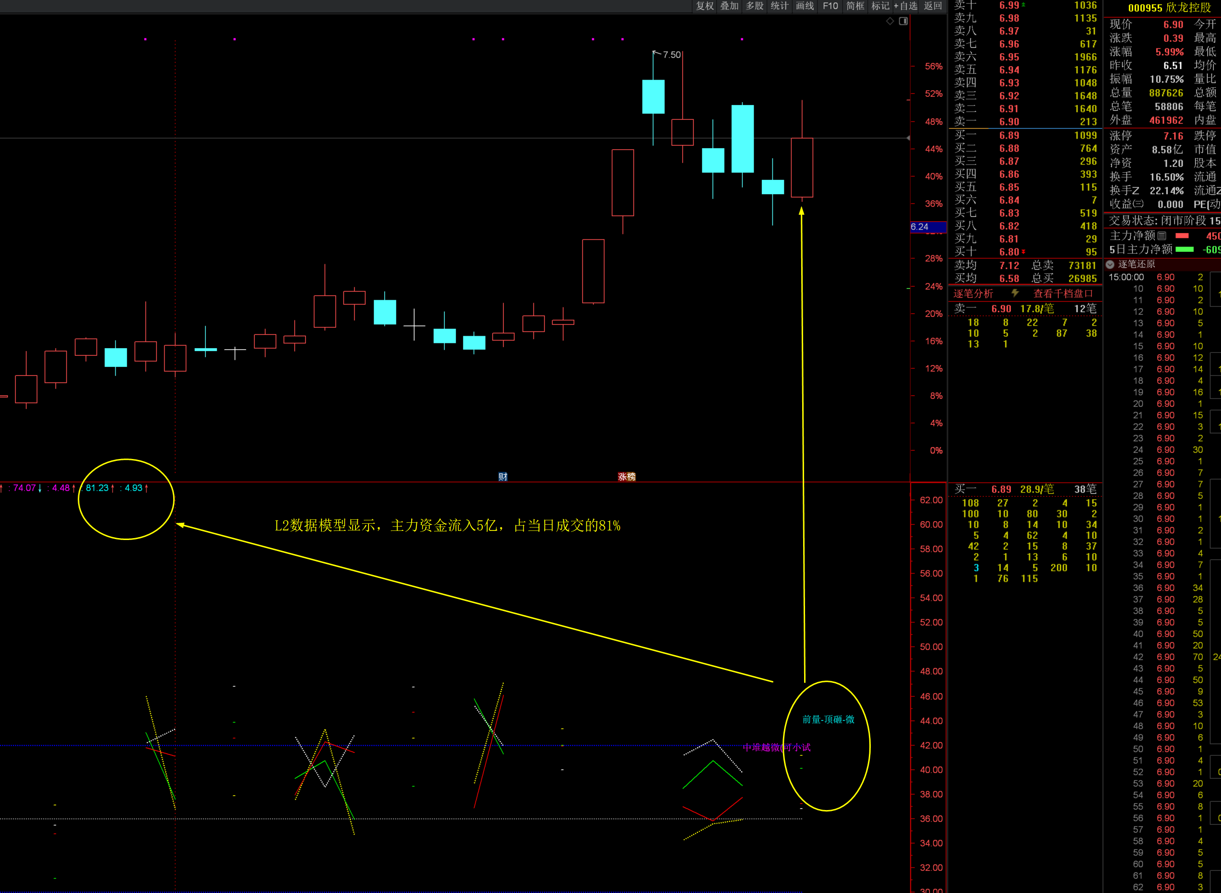Image resolution: width=1221 pixels, height=893 pixels.
Task: Open the 叠加 overlay menu
Action: point(729,6)
